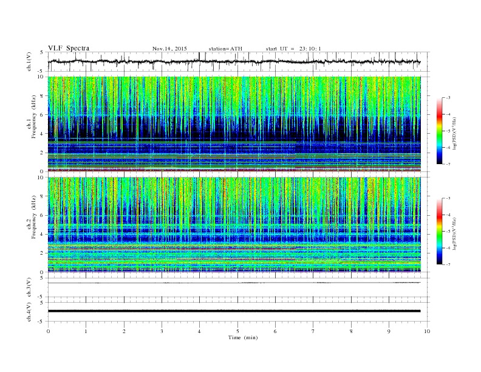Select the "Time (min)" axis title
481x372 pixels.
click(243, 337)
